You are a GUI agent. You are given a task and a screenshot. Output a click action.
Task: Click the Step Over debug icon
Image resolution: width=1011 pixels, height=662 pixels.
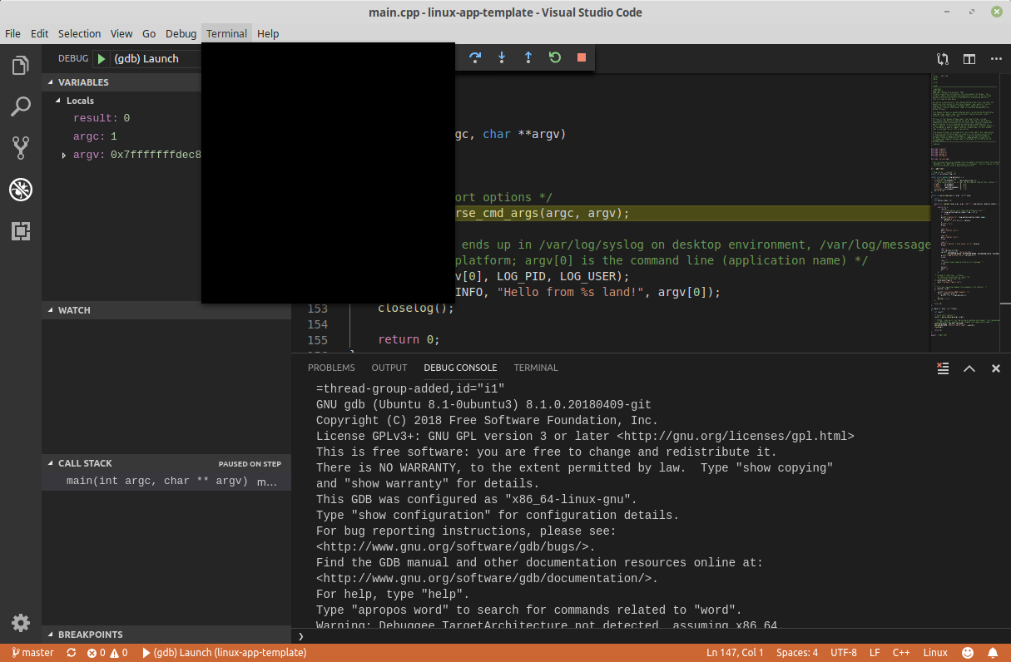point(474,57)
